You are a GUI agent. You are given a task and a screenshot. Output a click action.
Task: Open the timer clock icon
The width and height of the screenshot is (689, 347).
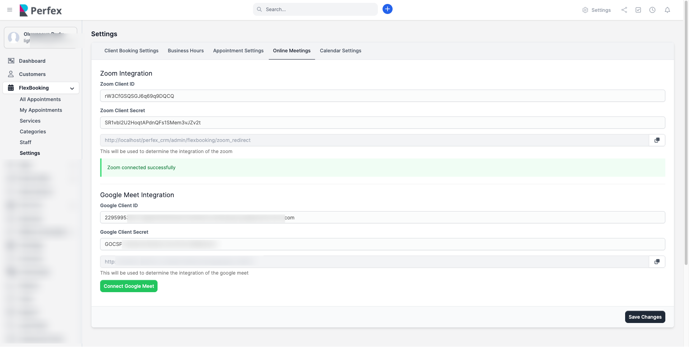(652, 10)
